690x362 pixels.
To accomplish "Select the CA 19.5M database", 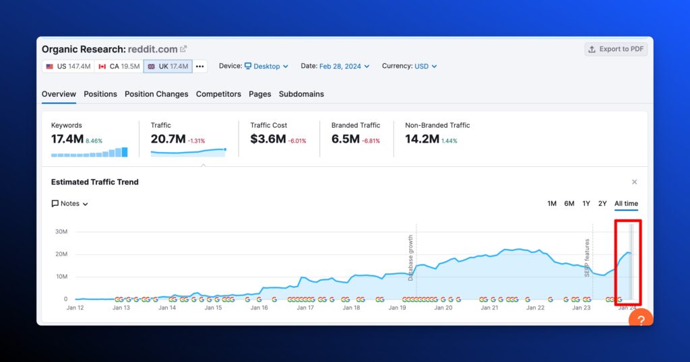I will pos(118,67).
